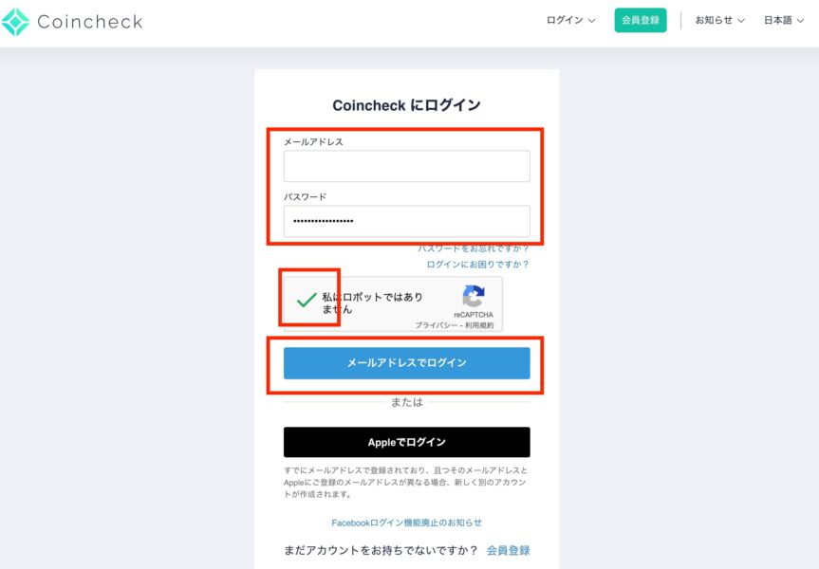This screenshot has height=569, width=819.
Task: Open the reCAPTCHA 利用規約 link
Action: pos(479,325)
